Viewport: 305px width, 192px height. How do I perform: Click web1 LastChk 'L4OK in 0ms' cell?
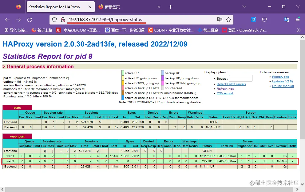tap(227, 156)
